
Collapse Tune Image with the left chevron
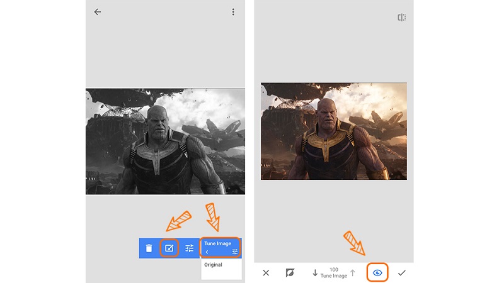207,252
